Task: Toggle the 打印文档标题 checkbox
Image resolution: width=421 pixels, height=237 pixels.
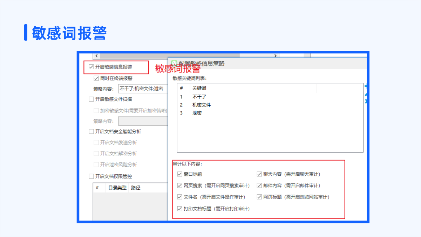Action: pyautogui.click(x=180, y=209)
